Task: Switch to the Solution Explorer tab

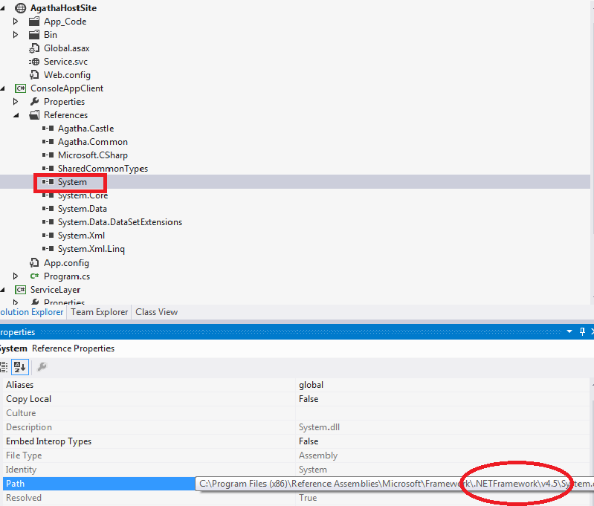Action: (32, 312)
